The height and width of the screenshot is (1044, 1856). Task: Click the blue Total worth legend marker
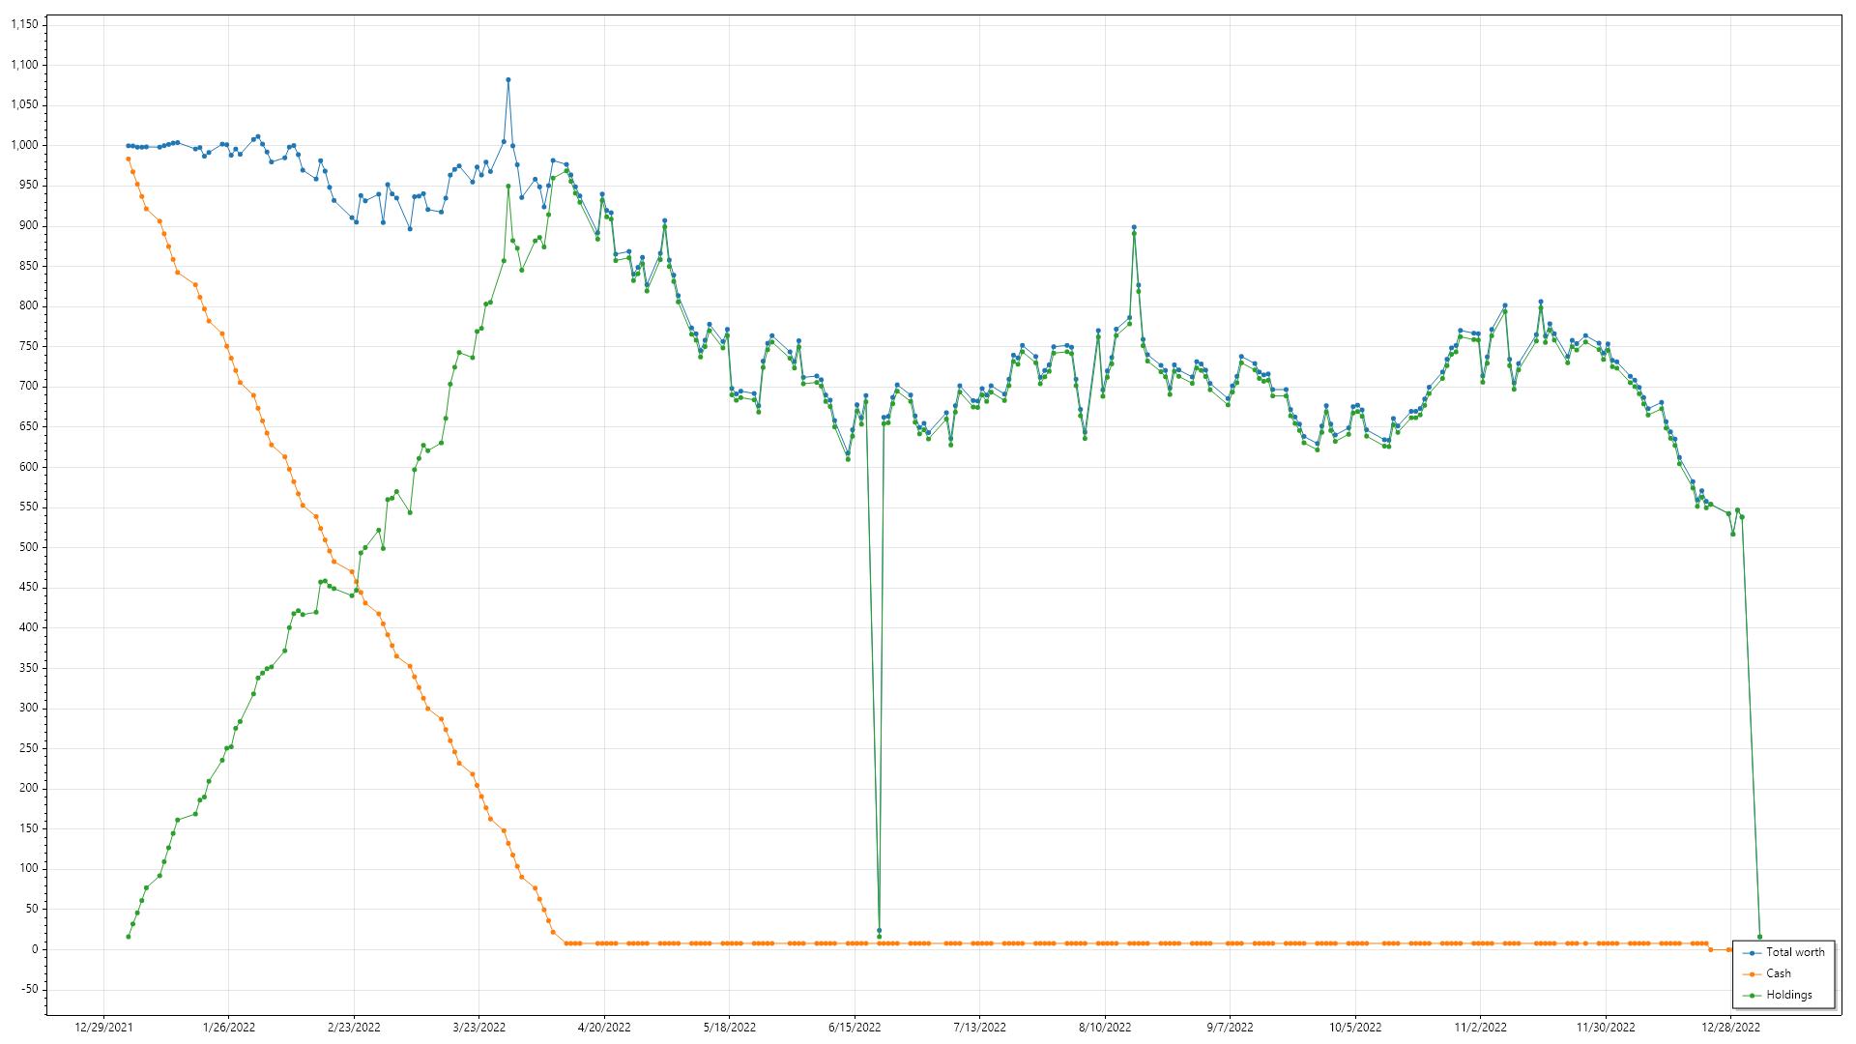1753,953
